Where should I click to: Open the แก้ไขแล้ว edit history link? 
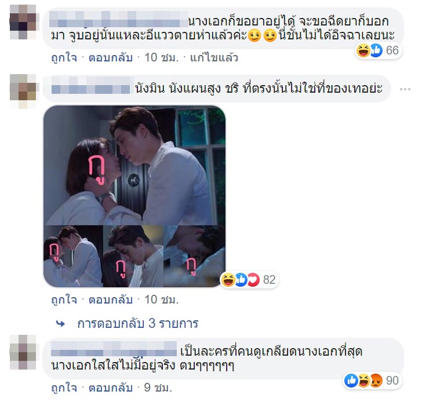214,57
